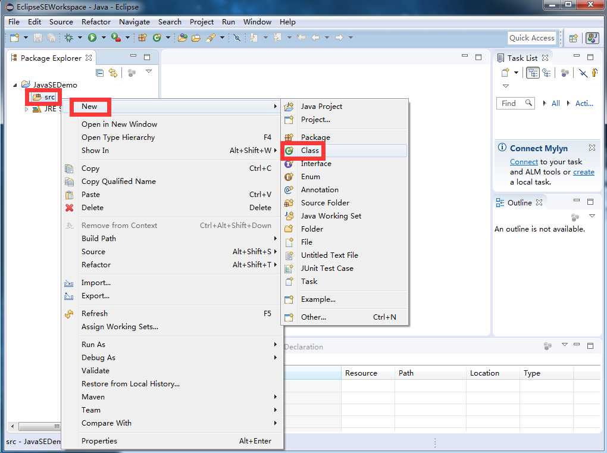
Task: Open the Run dropdown arrow
Action: 104,38
